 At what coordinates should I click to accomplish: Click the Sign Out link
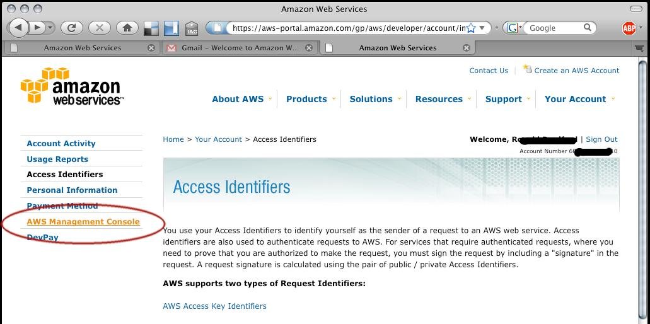pyautogui.click(x=601, y=139)
